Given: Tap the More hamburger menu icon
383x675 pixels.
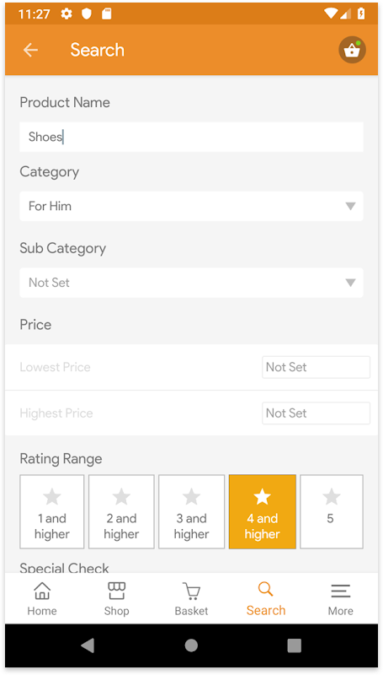Looking at the screenshot, I should [x=341, y=591].
